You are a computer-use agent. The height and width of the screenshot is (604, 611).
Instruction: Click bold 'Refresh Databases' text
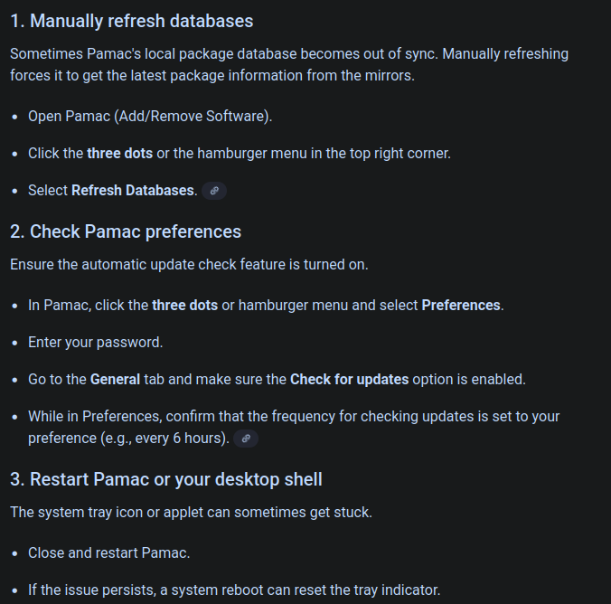point(133,191)
